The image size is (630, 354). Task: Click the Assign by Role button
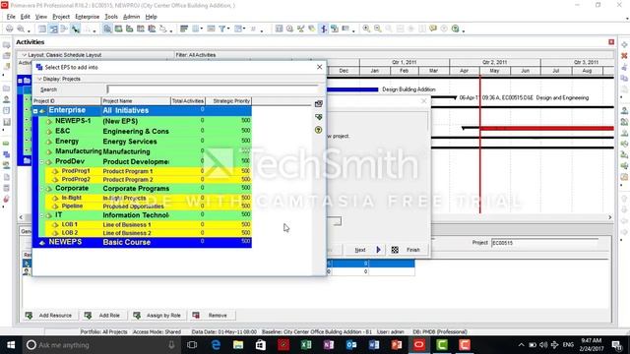tap(157, 316)
